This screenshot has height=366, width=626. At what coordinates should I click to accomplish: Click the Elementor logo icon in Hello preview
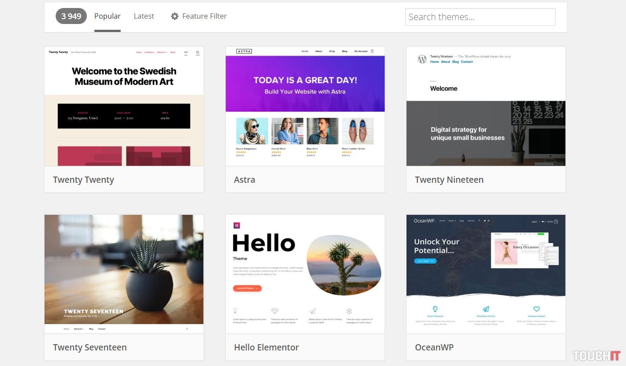pos(237,225)
